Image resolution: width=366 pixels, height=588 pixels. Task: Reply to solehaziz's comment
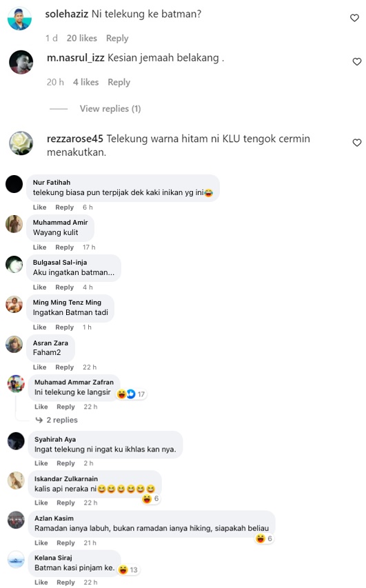pyautogui.click(x=117, y=38)
